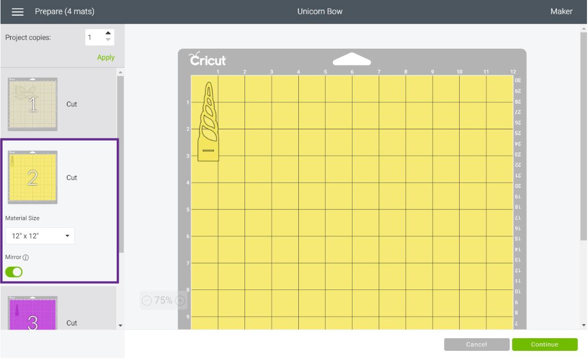Apply the project copies setting
Viewport: 588px width, 362px height.
106,57
